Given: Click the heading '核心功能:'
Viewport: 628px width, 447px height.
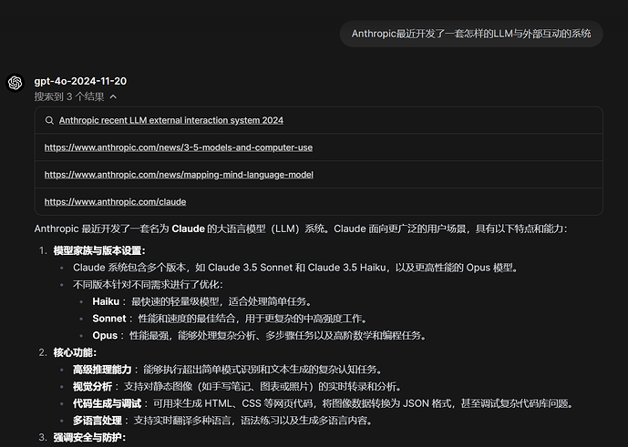Looking at the screenshot, I should (75, 352).
